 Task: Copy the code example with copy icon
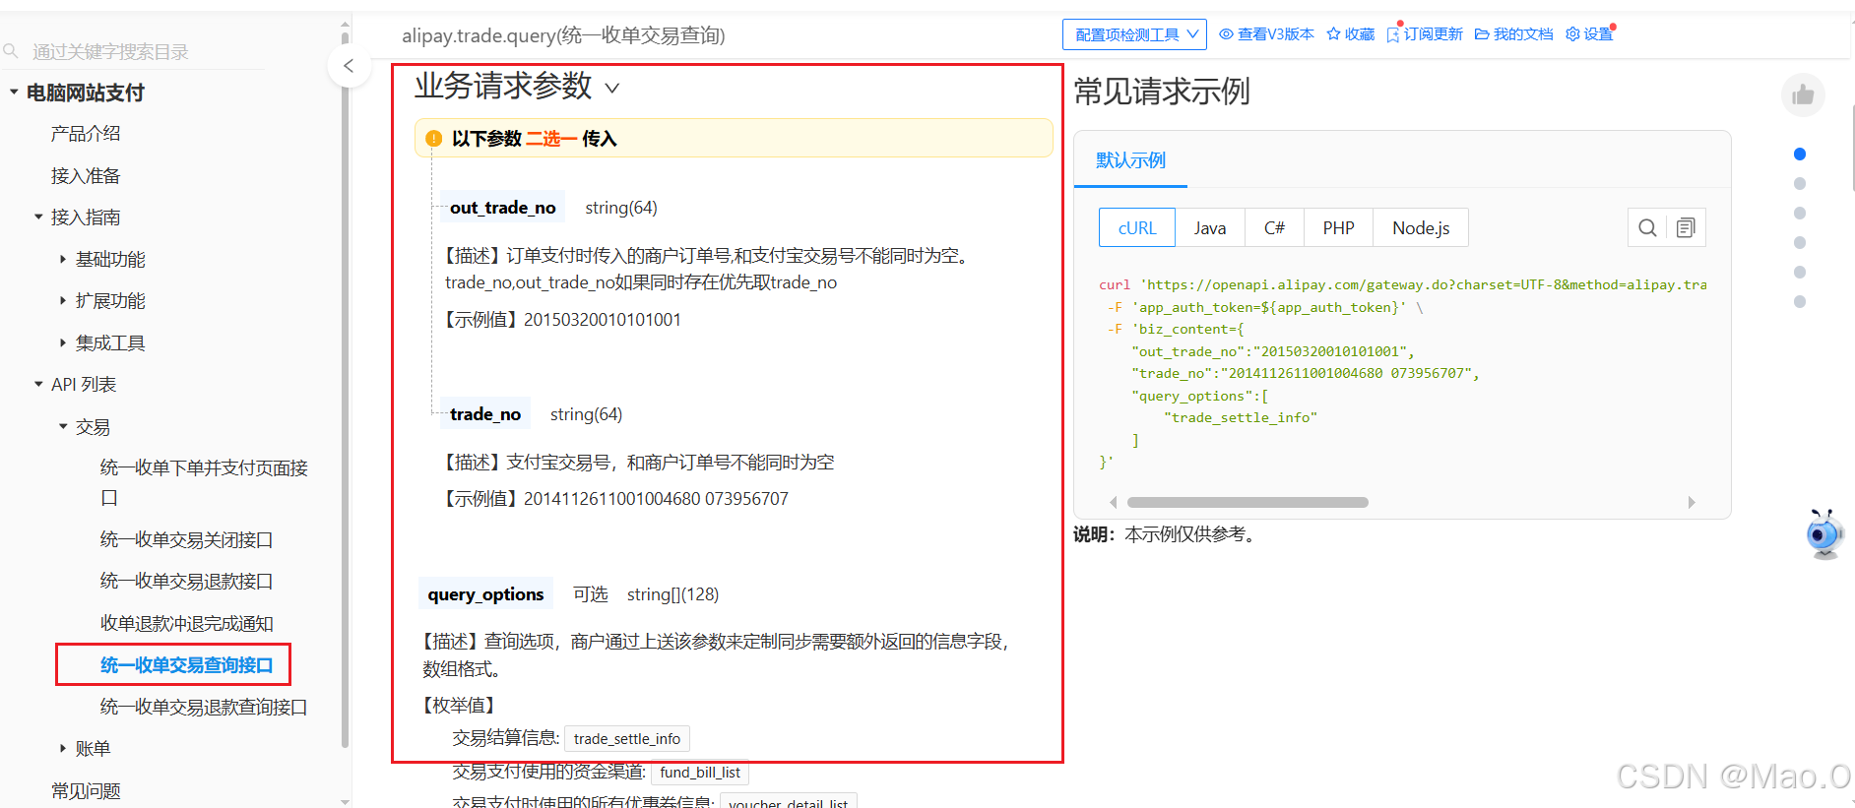pos(1686,228)
